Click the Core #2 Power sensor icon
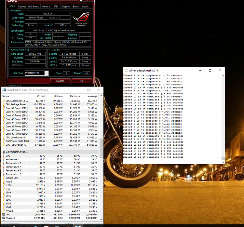 coord(4,115)
